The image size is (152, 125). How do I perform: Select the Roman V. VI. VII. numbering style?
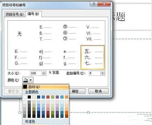point(93,33)
